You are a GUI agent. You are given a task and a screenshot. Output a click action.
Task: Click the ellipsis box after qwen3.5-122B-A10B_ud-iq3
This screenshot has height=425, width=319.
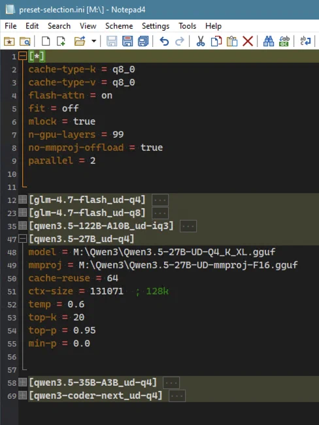pos(188,227)
